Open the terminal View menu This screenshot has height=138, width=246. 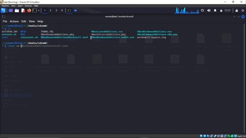(32, 21)
